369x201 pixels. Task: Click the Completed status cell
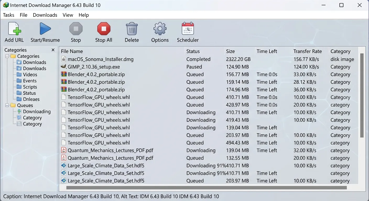tap(198, 59)
